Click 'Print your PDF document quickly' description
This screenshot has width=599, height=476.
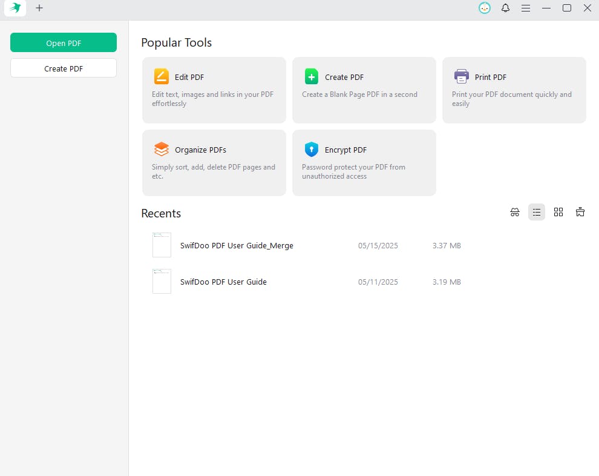(x=512, y=99)
